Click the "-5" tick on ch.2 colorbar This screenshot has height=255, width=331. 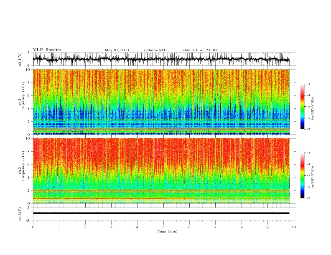tap(308, 175)
